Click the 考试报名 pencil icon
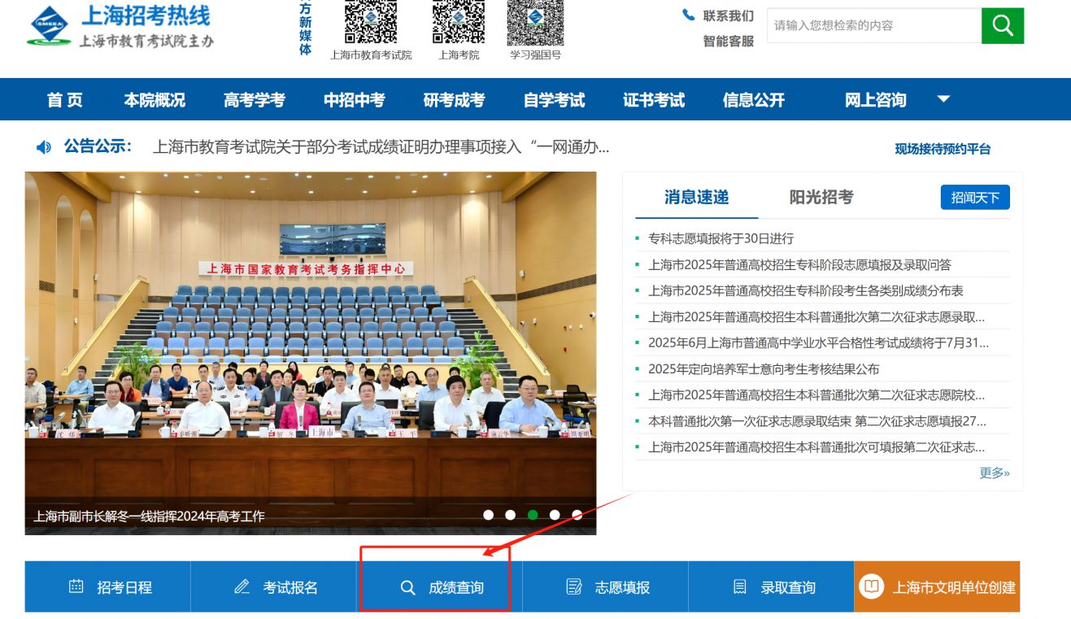The height and width of the screenshot is (619, 1071). coord(242,586)
